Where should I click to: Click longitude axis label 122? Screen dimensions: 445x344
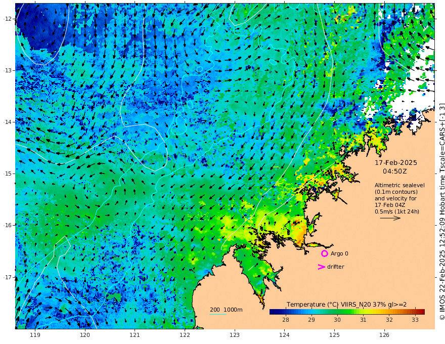(x=185, y=335)
